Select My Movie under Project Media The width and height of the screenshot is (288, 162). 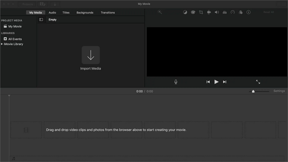15,26
